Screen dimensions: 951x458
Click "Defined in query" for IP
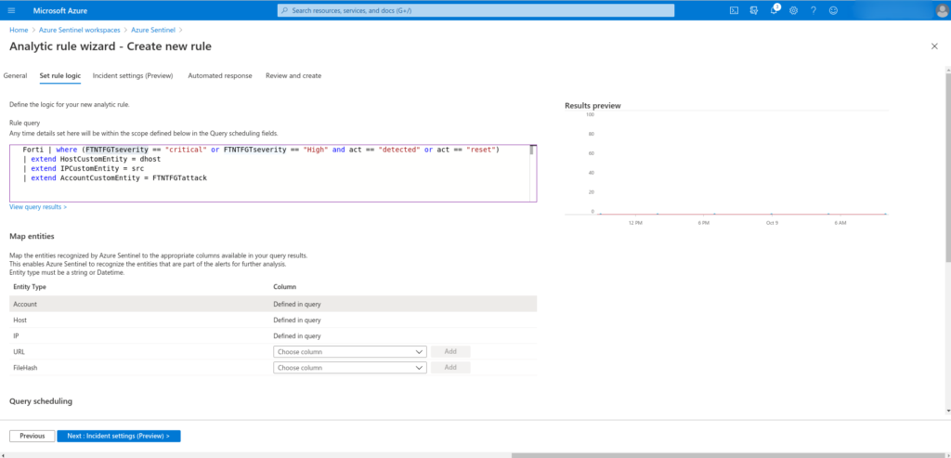pyautogui.click(x=297, y=335)
